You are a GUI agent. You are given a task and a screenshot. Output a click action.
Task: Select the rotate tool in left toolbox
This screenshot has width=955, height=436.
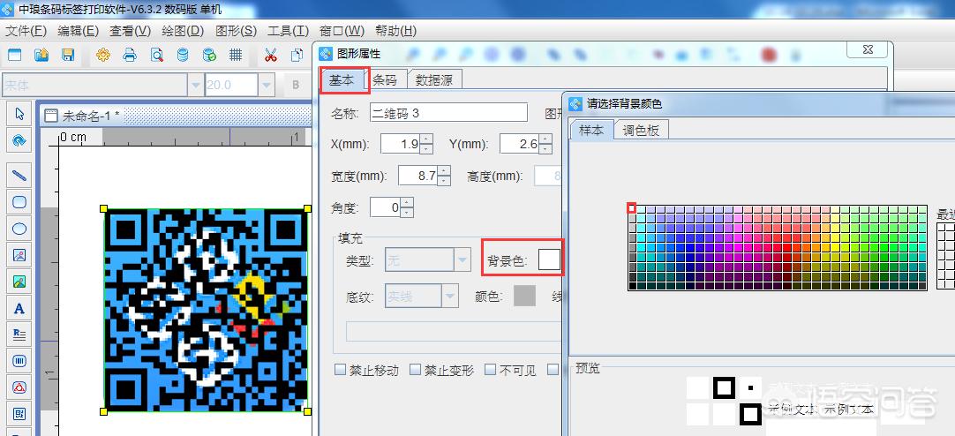(x=19, y=140)
